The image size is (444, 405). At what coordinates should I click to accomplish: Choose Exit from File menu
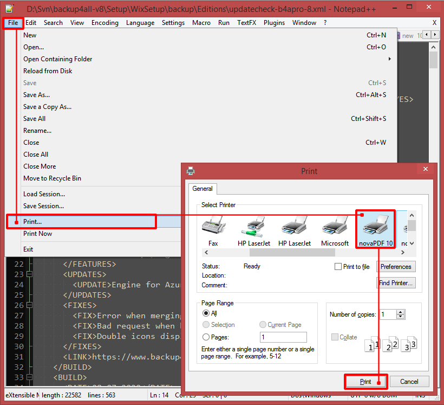(94, 249)
